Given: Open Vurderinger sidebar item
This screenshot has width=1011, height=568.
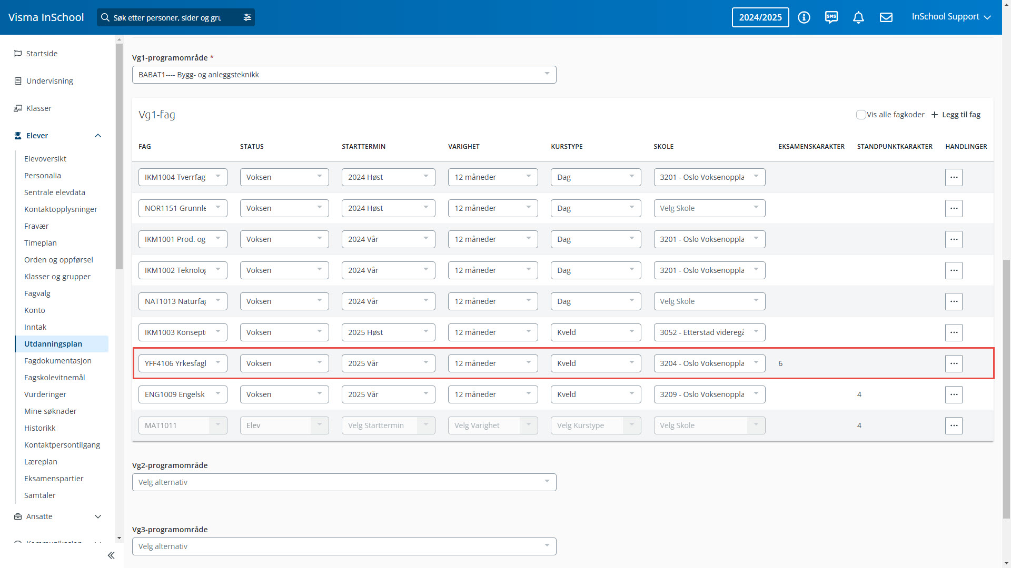Looking at the screenshot, I should coord(45,394).
